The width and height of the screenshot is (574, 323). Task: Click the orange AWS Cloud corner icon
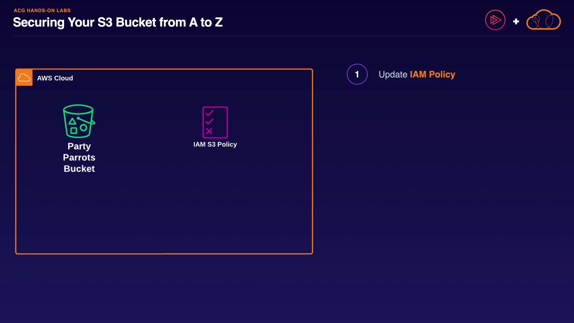tap(24, 78)
